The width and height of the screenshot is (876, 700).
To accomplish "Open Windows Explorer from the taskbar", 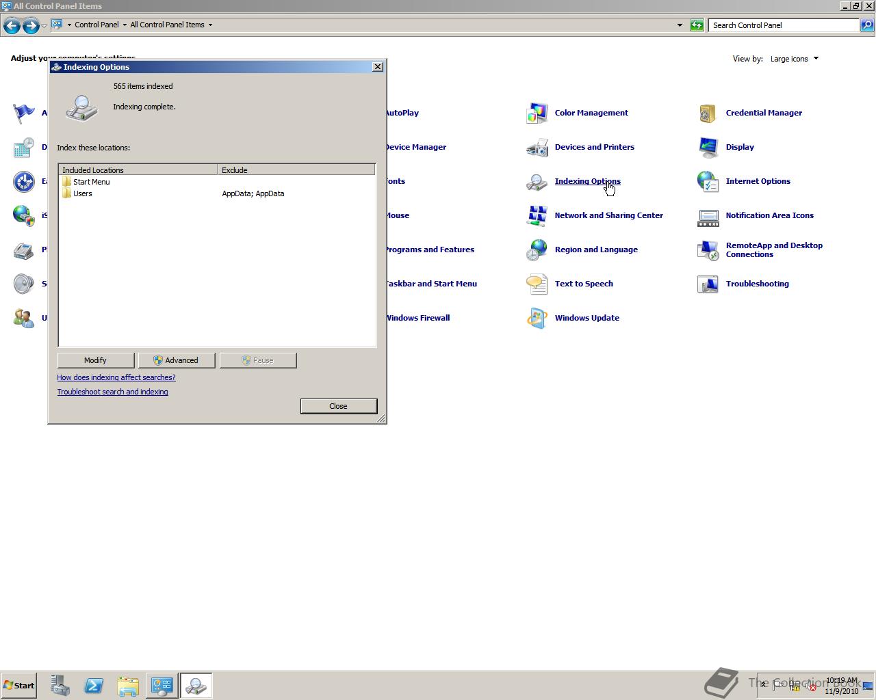I will [x=128, y=686].
